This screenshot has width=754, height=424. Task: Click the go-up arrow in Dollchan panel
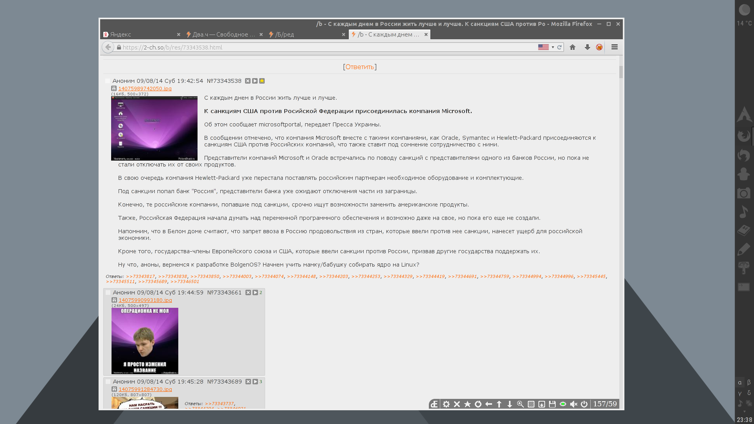pos(499,404)
